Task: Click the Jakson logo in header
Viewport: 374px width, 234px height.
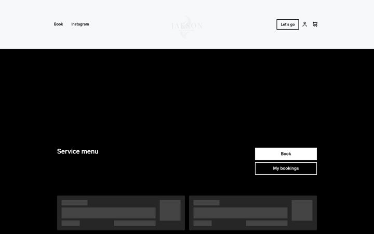Action: 187,26
